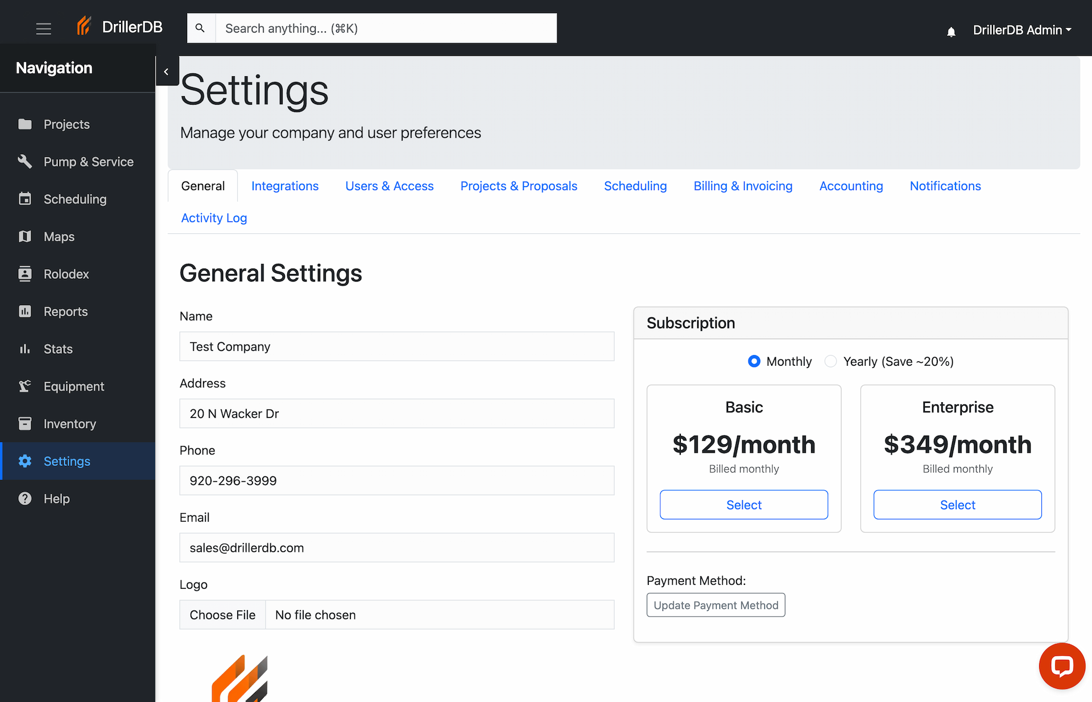Open Projects from the sidebar
Image resolution: width=1092 pixels, height=702 pixels.
(67, 124)
